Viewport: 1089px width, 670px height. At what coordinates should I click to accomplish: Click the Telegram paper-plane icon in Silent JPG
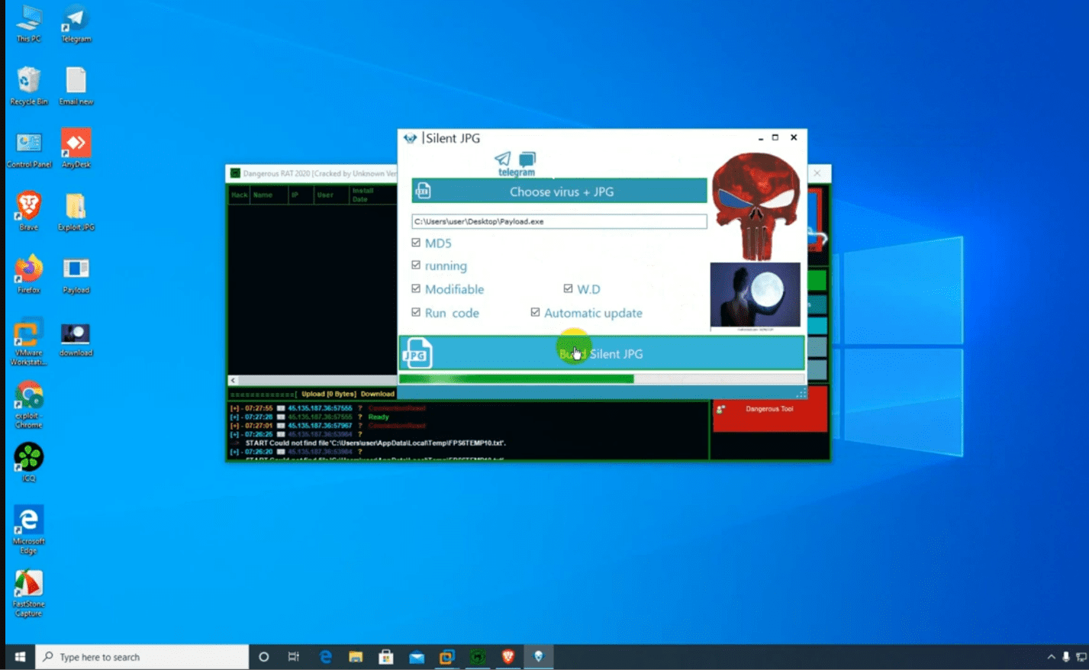(x=502, y=159)
